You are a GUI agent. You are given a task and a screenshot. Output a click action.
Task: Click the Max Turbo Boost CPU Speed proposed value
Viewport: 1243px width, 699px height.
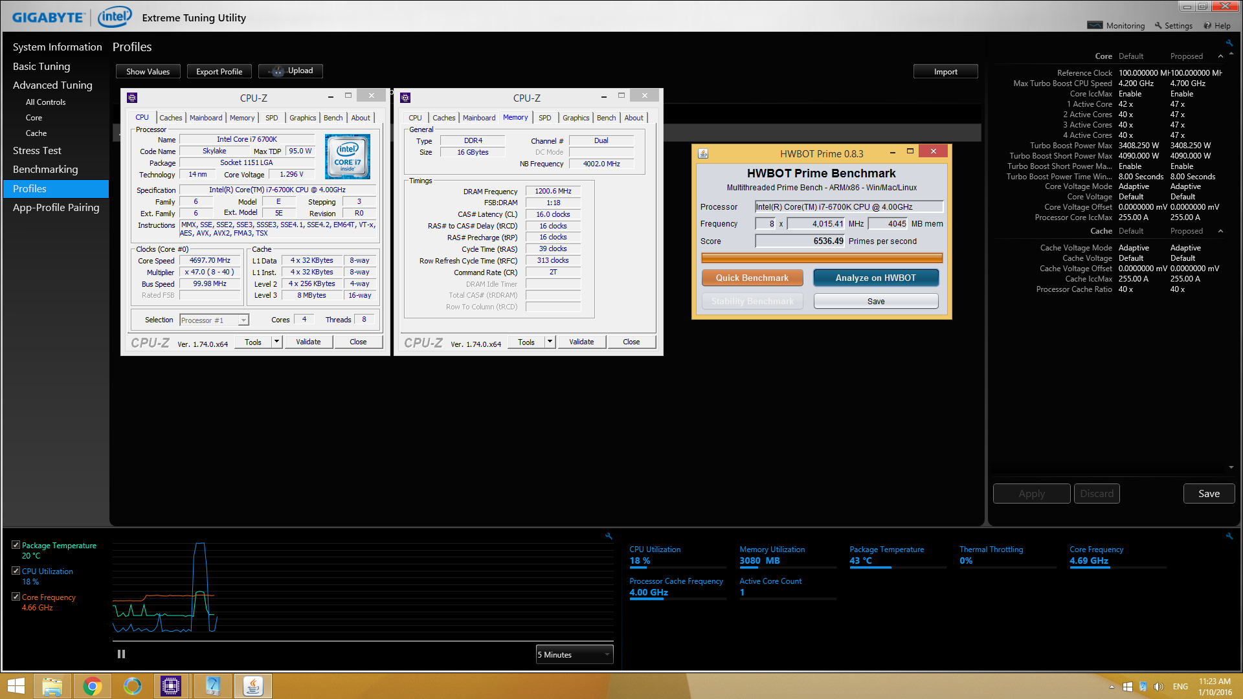tap(1188, 83)
